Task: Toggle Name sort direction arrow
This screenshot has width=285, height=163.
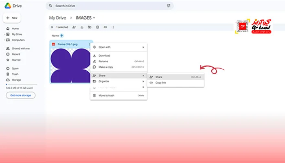Action: click(x=61, y=36)
